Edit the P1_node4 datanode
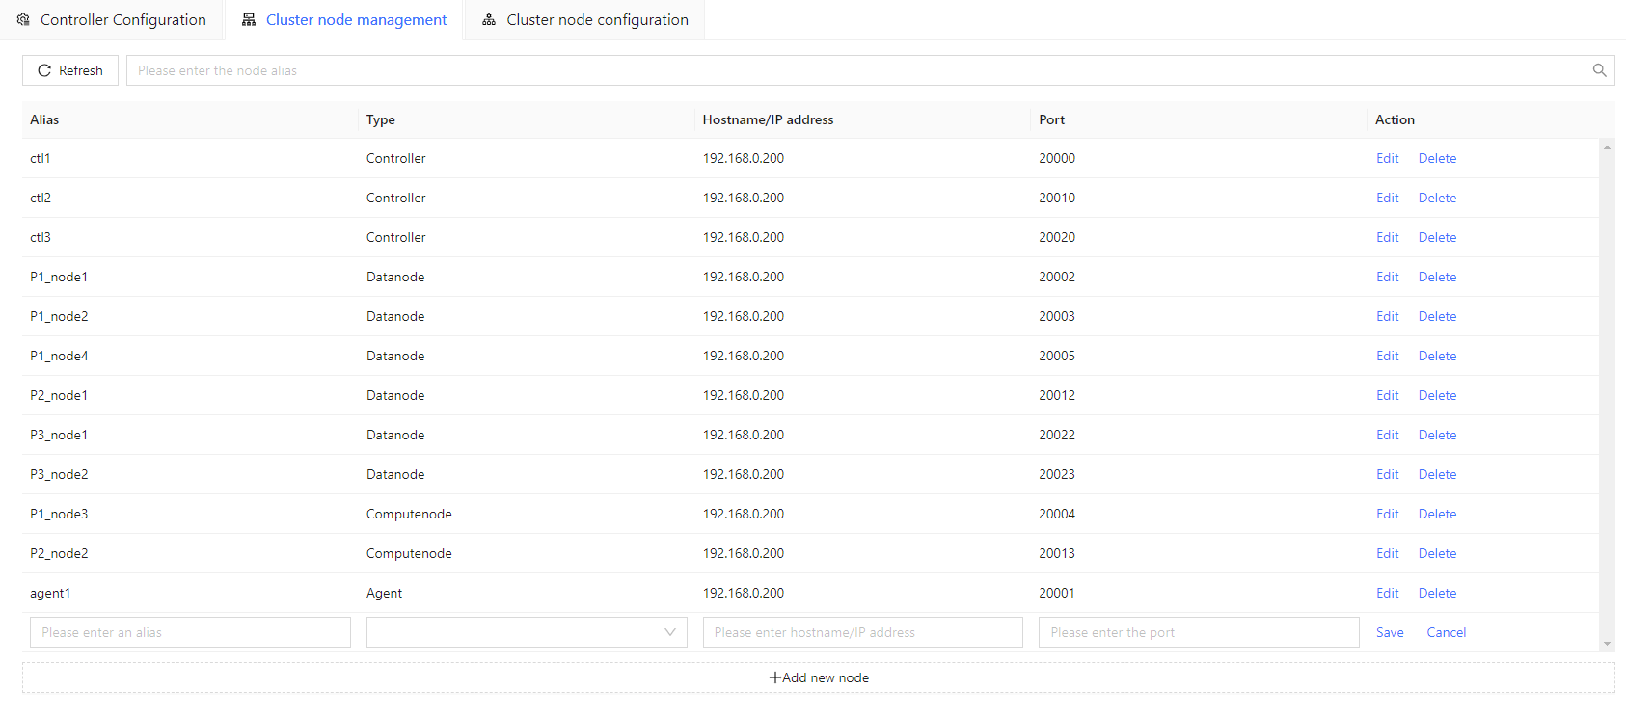 coord(1387,356)
